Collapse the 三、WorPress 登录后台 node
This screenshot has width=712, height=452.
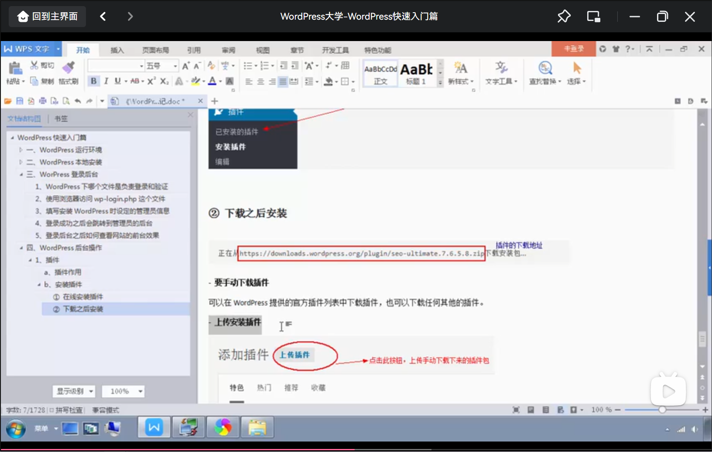coord(21,175)
